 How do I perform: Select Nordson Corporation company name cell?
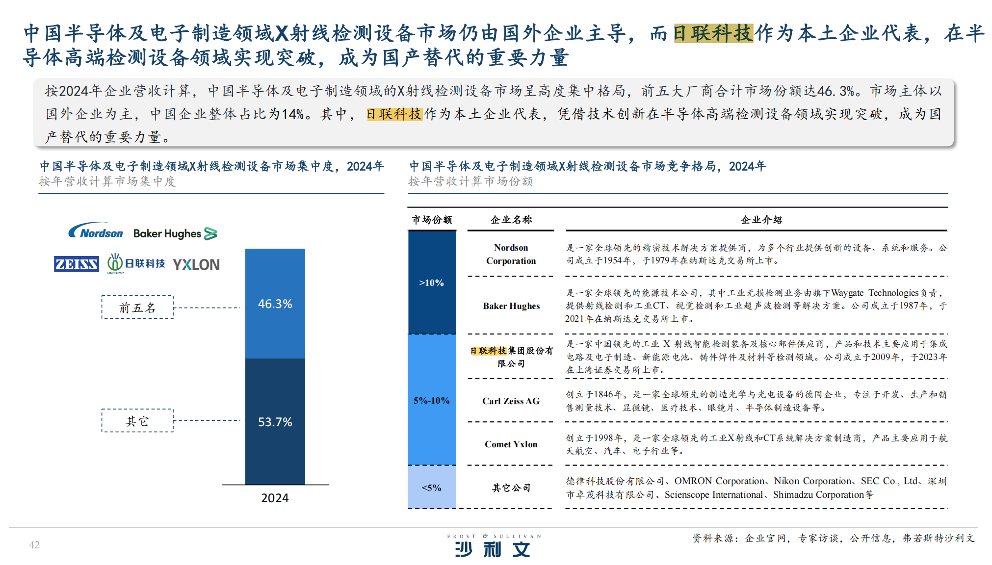click(511, 254)
